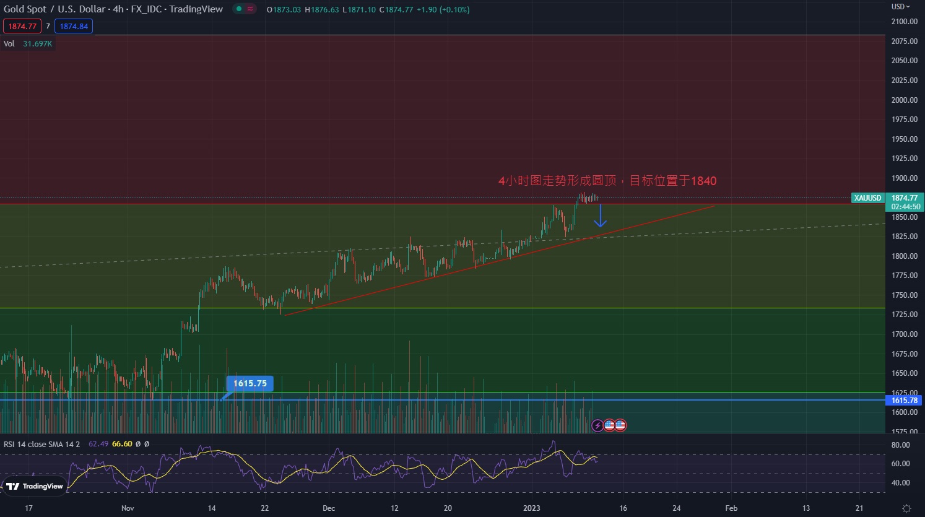
Task: Click the low value L1871.10
Action: [359, 10]
